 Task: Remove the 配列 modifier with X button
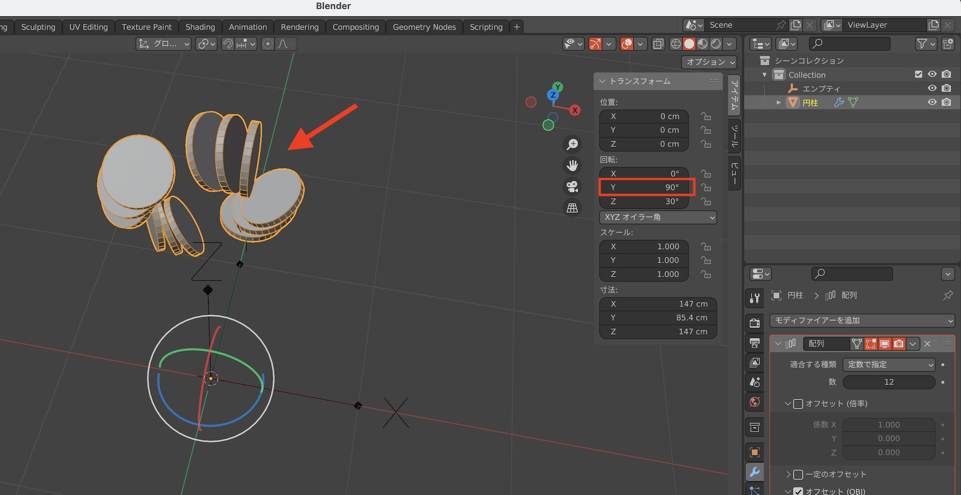tap(927, 344)
